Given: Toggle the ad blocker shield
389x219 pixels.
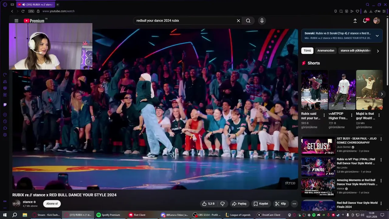Looking at the screenshot, I should point(346,11).
